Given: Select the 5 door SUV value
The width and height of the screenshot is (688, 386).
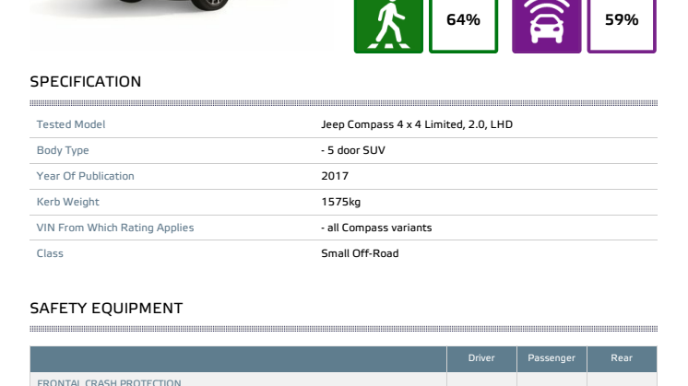Looking at the screenshot, I should tap(353, 150).
